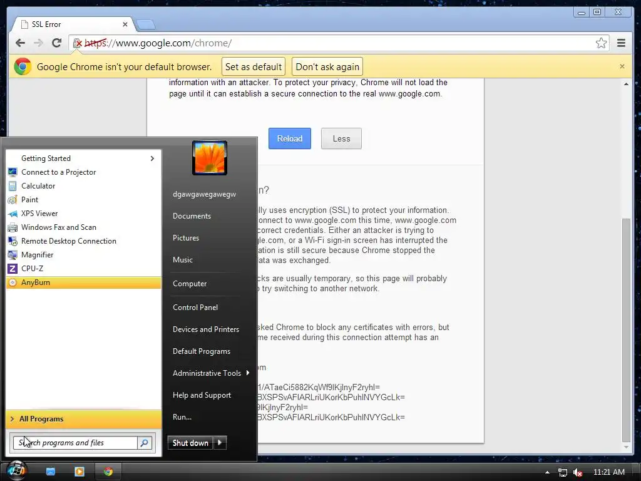
Task: Open Control Panel
Action: (195, 307)
